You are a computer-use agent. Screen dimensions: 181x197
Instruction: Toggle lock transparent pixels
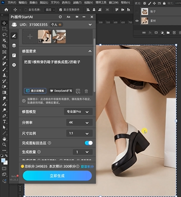[x=145, y=3]
